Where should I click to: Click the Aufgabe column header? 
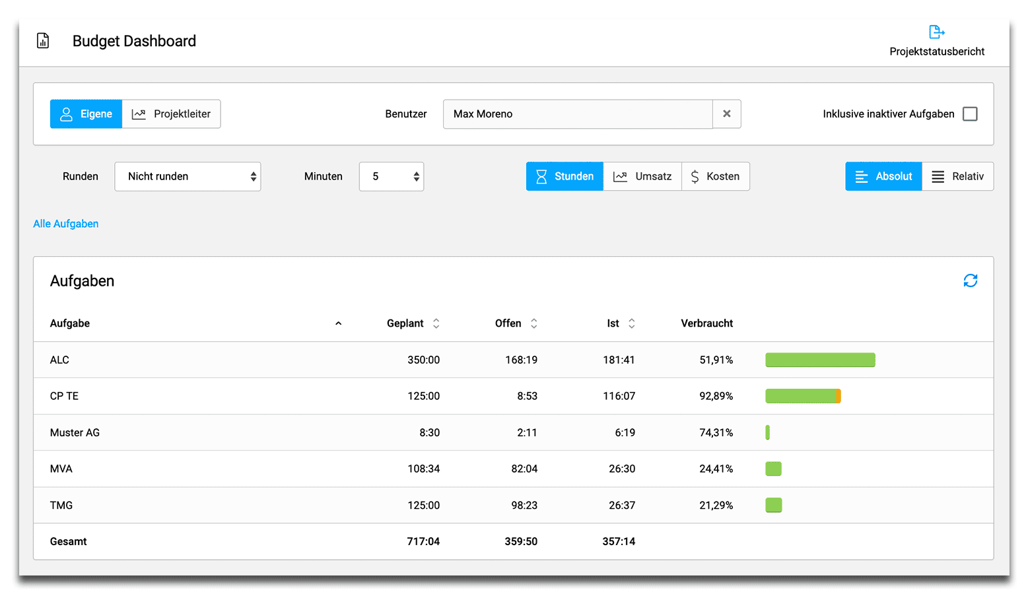[70, 323]
